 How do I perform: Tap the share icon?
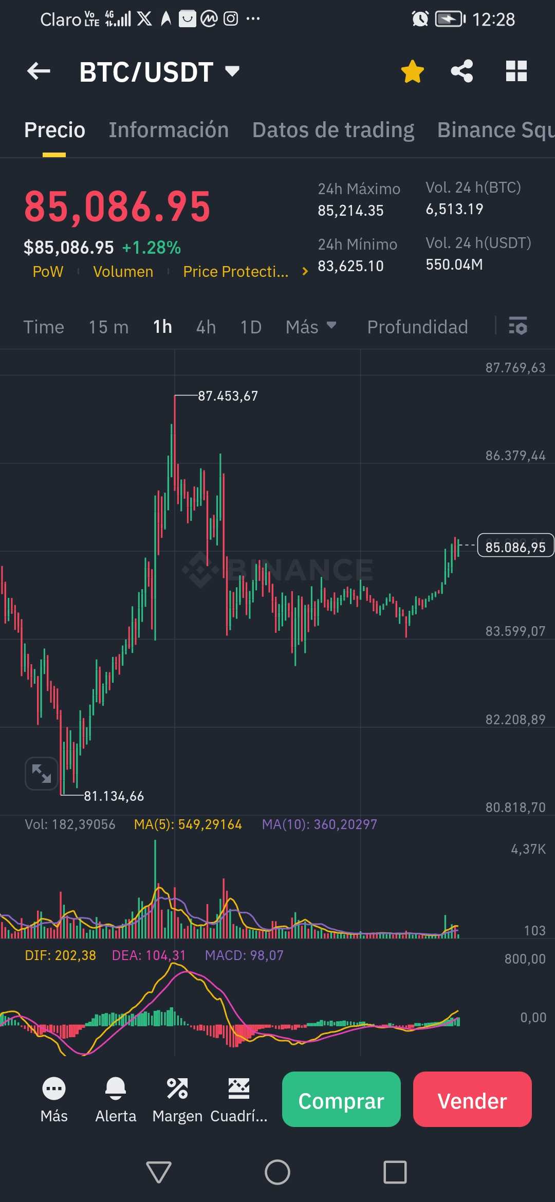(x=461, y=71)
